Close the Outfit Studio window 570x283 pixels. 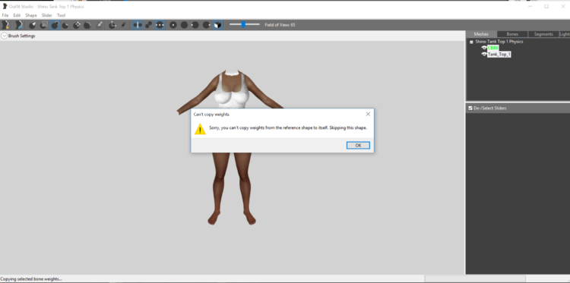click(x=562, y=6)
